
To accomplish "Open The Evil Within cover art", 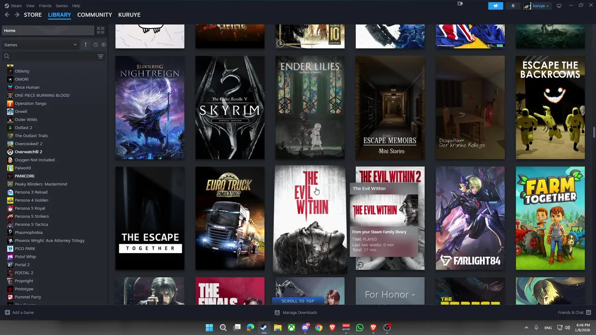I will (310, 219).
